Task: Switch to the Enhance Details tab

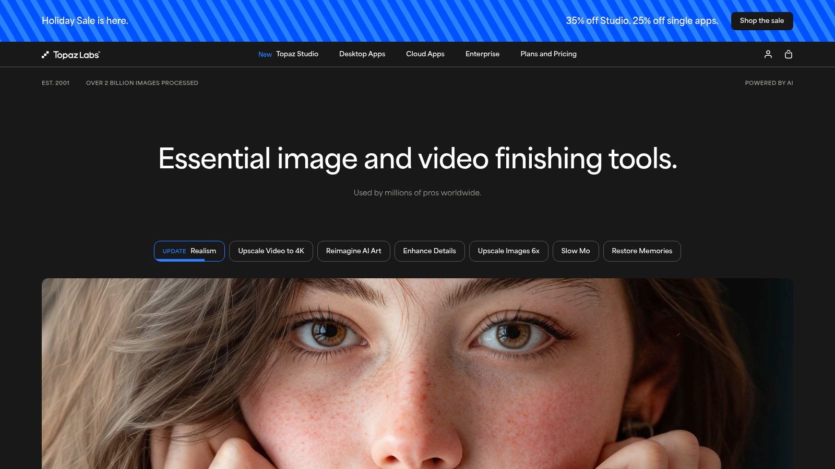Action: pyautogui.click(x=430, y=251)
